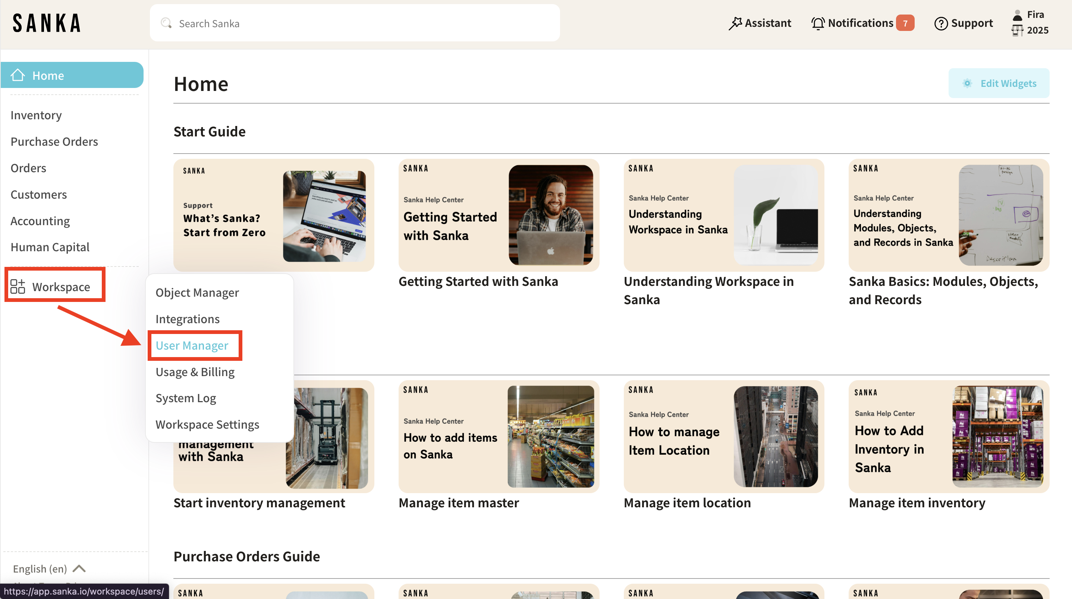
Task: Click the Support question mark icon
Action: (x=940, y=23)
